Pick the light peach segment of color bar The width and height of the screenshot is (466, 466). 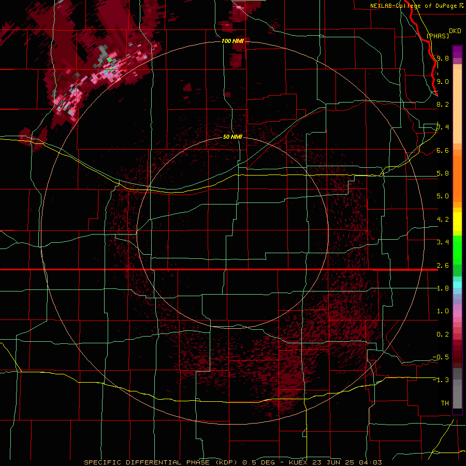[457, 106]
